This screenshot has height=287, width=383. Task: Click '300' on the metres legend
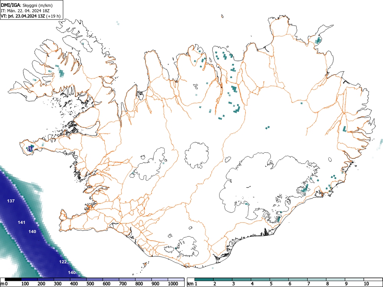pos(58,284)
